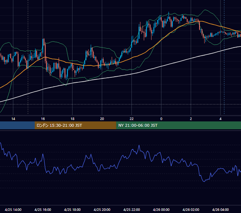Screen dimensions: 241x213
Task: Click the NY session bar 21:00-06:00 JST
Action: (178, 125)
